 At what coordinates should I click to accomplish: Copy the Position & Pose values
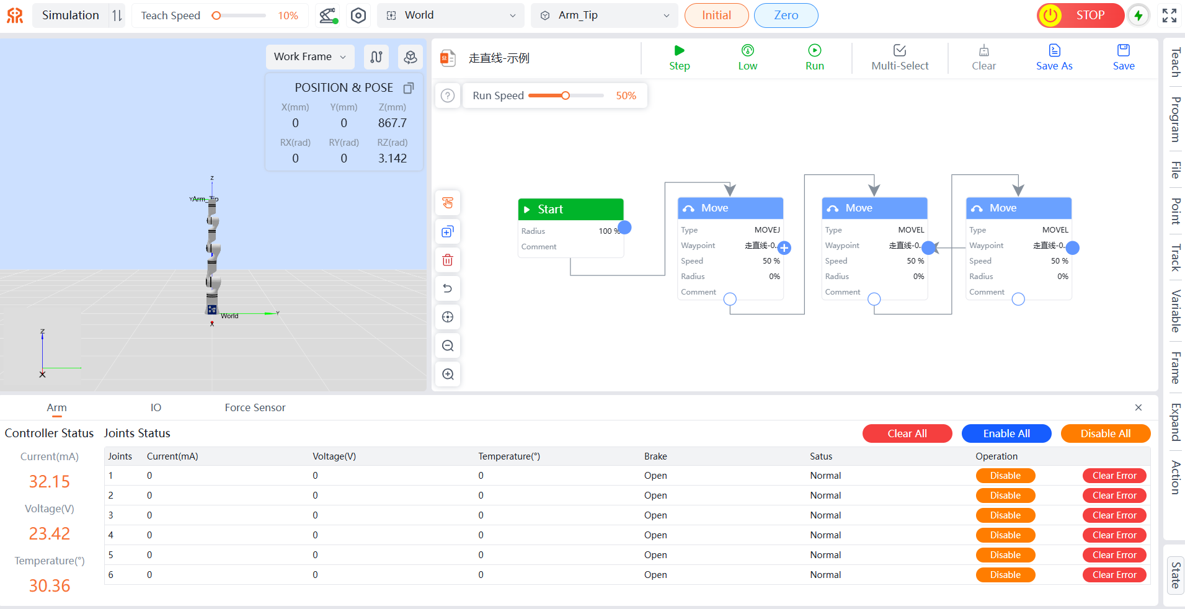[409, 88]
